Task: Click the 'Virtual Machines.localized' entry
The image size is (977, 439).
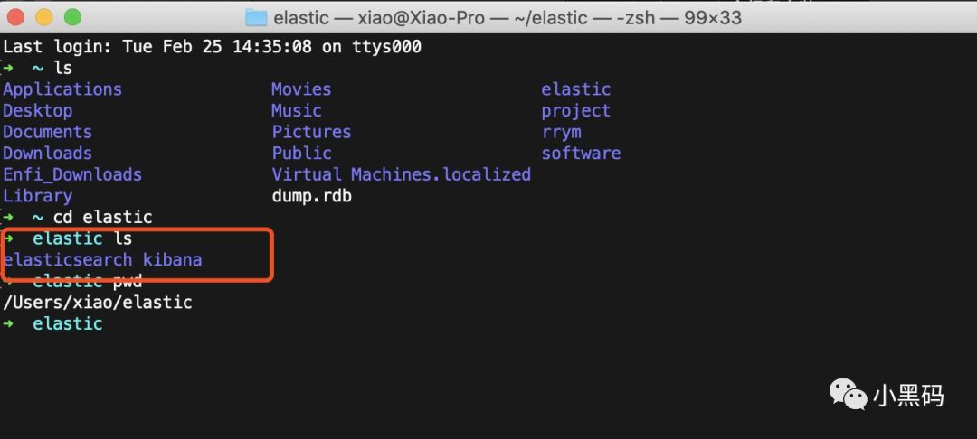Action: [402, 174]
